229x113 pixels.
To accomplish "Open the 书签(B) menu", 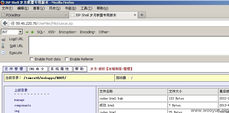I will [x=71, y=8].
